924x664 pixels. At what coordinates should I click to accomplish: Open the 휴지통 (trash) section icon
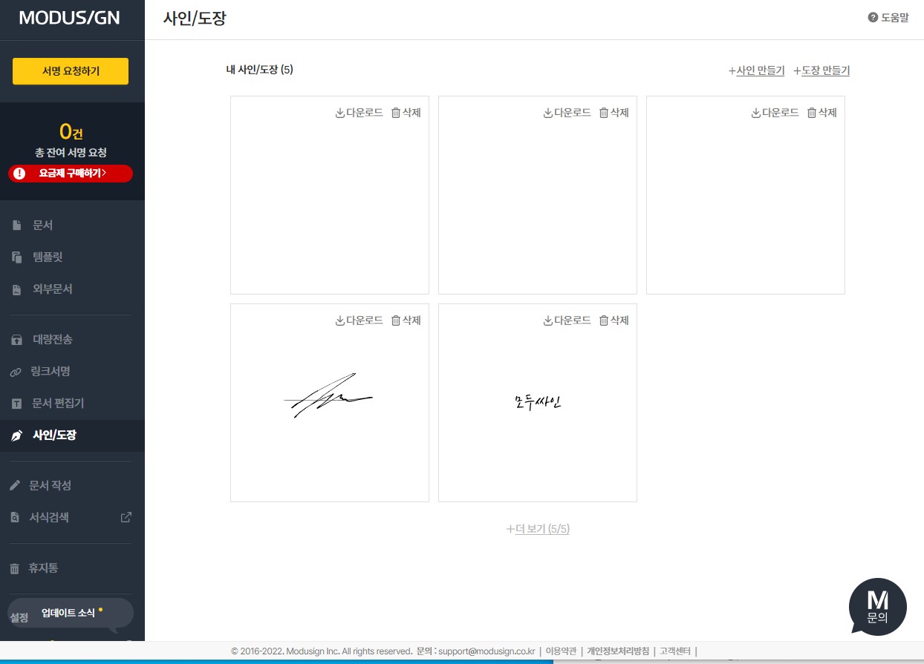coord(16,568)
